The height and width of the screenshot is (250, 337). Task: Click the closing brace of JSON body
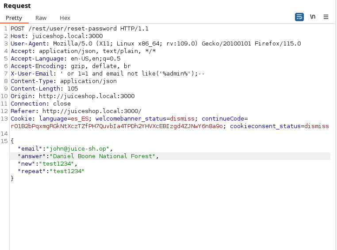[12, 178]
